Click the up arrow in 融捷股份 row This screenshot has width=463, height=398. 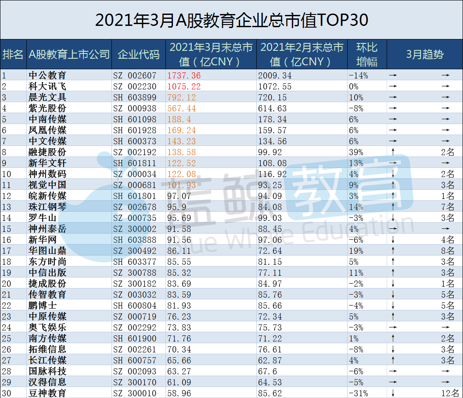(x=393, y=152)
